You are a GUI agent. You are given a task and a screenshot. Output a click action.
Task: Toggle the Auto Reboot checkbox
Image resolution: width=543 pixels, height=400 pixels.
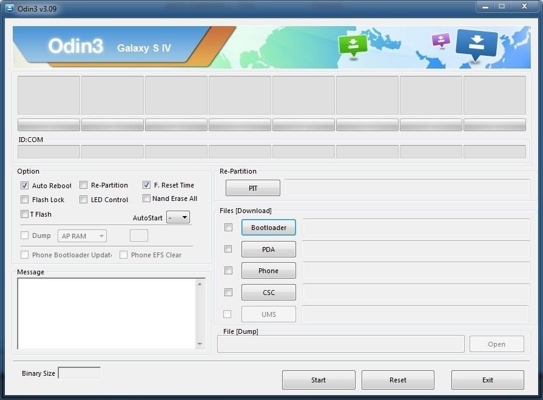(x=24, y=185)
